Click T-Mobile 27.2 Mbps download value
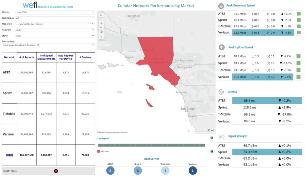The width and height of the screenshot is (305, 176). pos(240,26)
